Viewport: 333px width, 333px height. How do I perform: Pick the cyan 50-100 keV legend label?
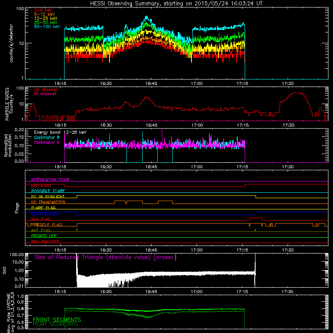(47, 27)
